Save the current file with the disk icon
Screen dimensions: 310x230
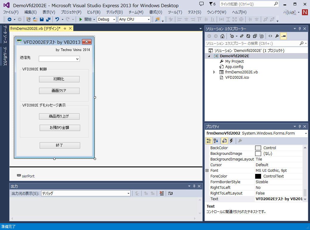point(41,19)
